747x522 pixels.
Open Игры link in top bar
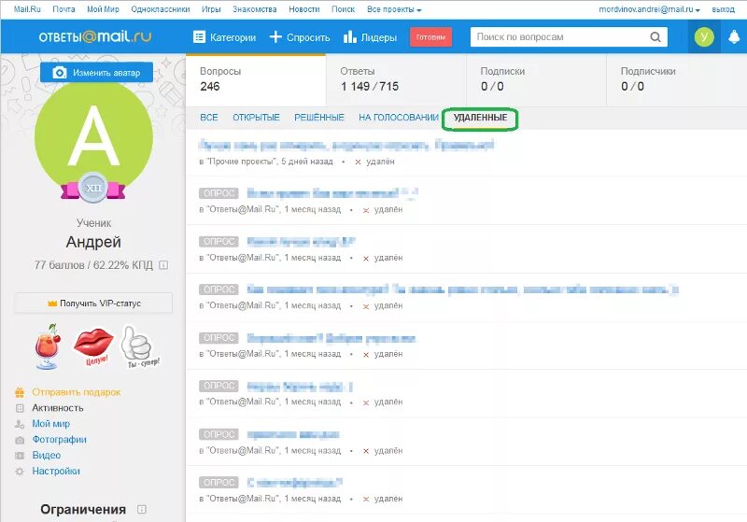pos(211,9)
